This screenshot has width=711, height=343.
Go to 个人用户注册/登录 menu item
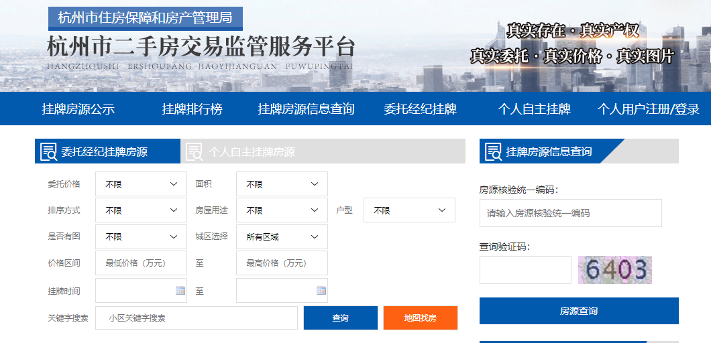coord(648,109)
